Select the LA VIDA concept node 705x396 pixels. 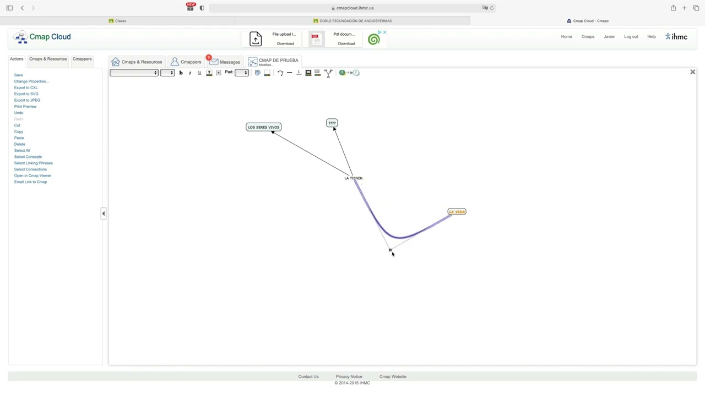coord(457,212)
